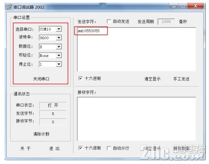This screenshot has height=164, width=209.
Task: Click the 串口状态 value 打开
Action: tap(53, 105)
